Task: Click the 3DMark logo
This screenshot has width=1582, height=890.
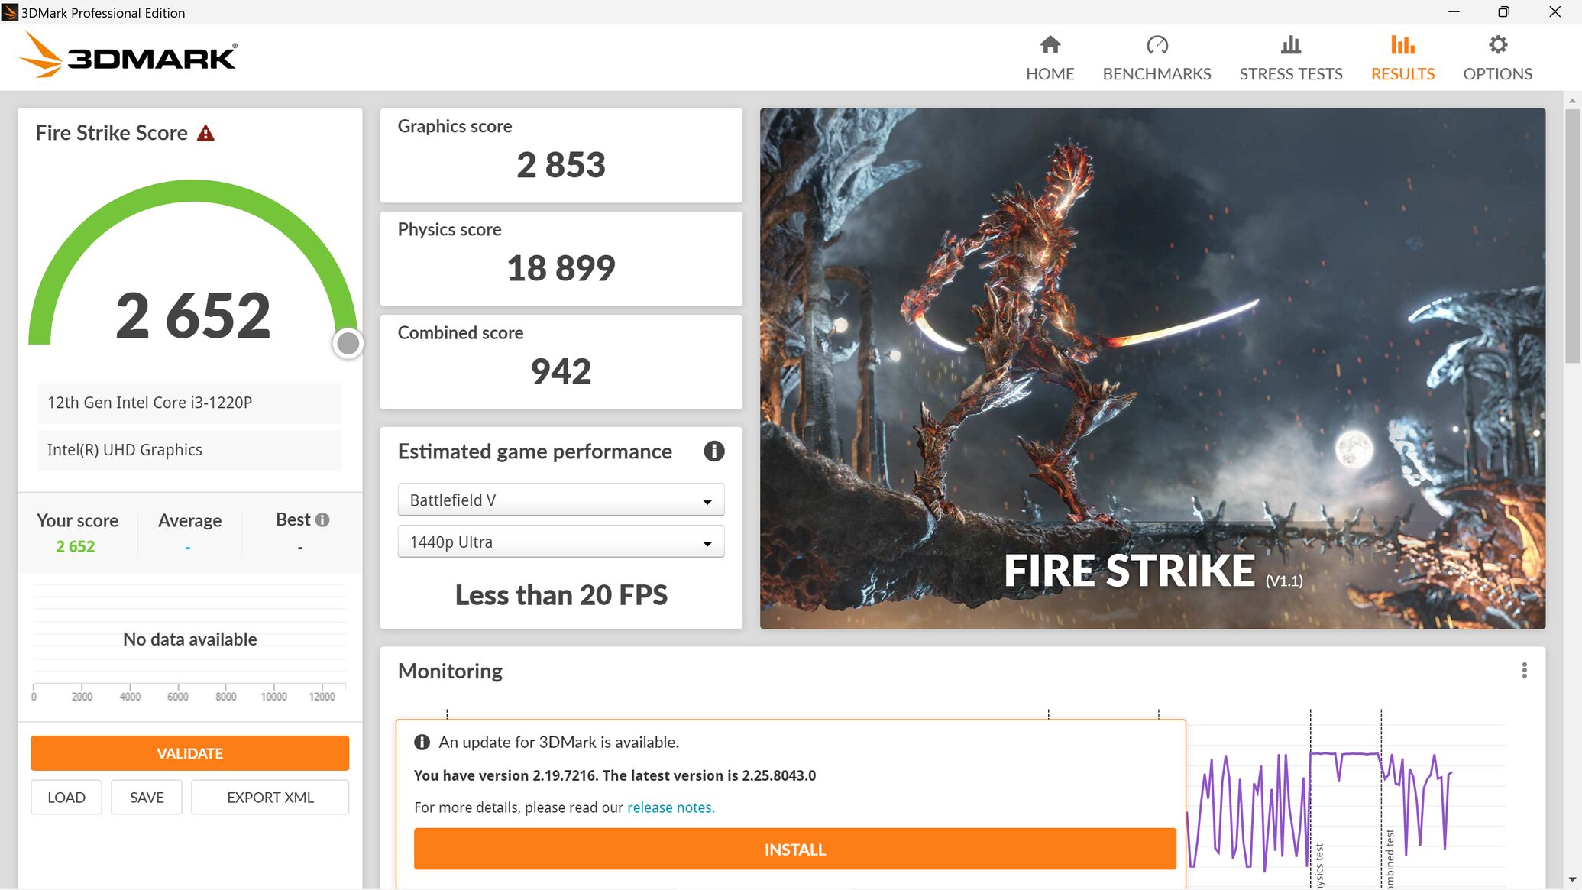Action: click(128, 56)
